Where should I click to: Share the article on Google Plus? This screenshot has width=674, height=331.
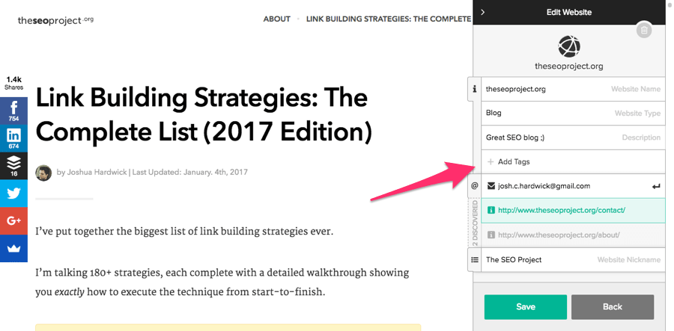click(13, 220)
